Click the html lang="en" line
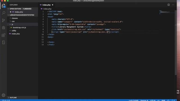Image resolution: width=180 pixels, height=101 pixels. pyautogui.click(x=55, y=14)
